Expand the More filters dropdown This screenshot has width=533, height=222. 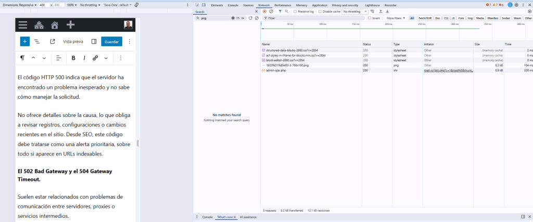click(x=396, y=18)
